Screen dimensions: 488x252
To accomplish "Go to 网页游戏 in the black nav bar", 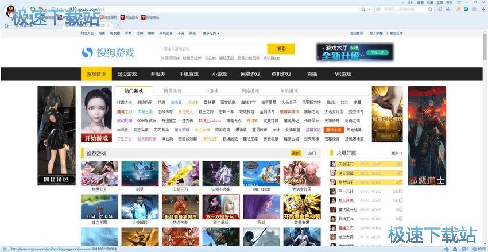I will click(x=127, y=74).
